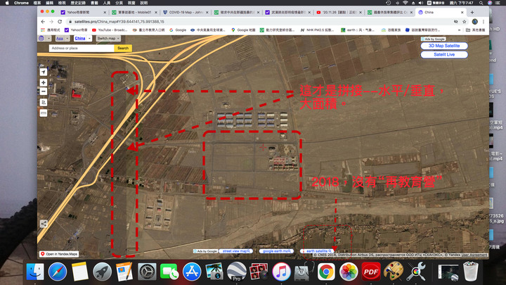Open Launchpad rocket icon in Dock

102,272
